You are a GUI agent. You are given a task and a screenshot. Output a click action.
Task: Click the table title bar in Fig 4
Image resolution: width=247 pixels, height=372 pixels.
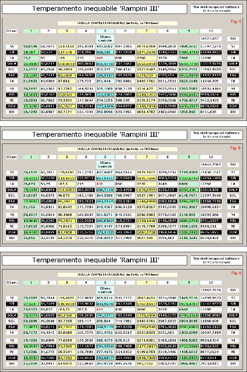tap(117, 23)
